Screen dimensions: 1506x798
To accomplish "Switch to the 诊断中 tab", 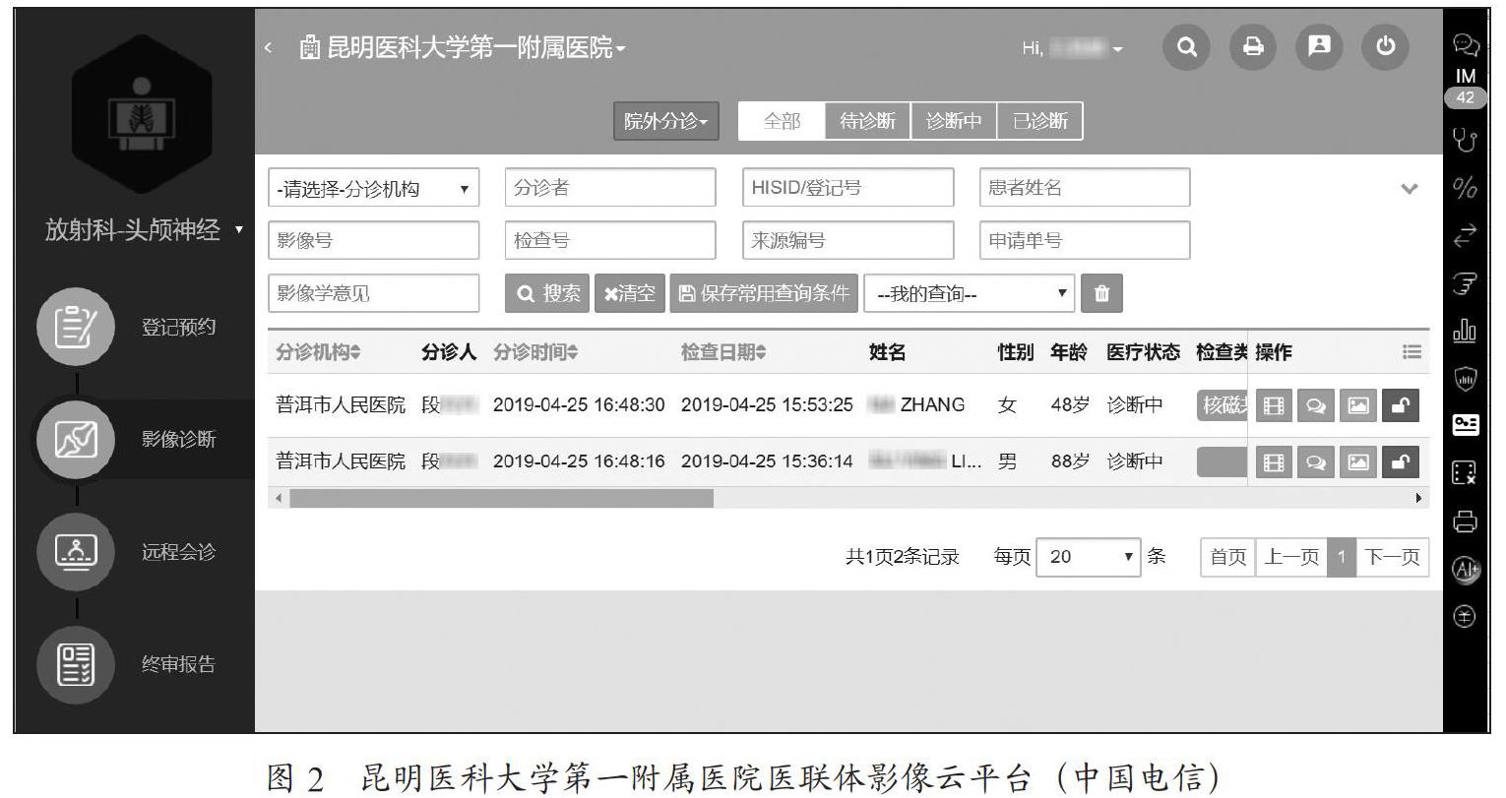I will pos(954,121).
